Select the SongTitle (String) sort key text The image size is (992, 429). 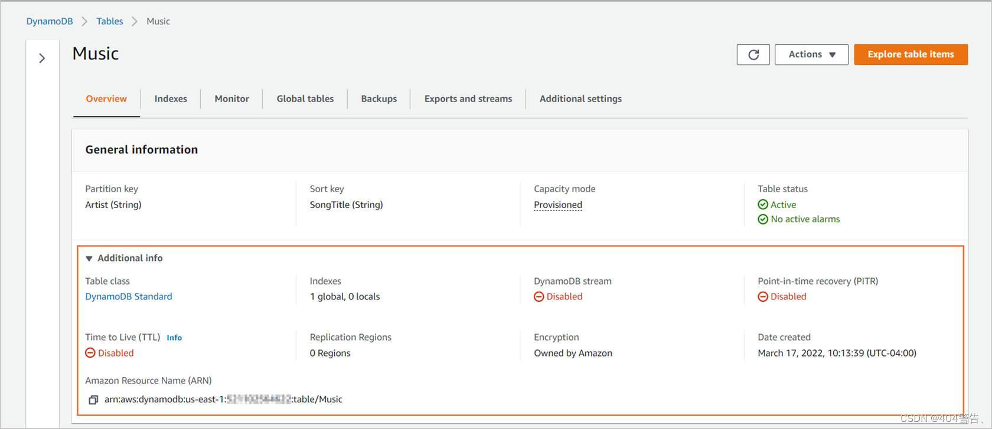coord(347,205)
